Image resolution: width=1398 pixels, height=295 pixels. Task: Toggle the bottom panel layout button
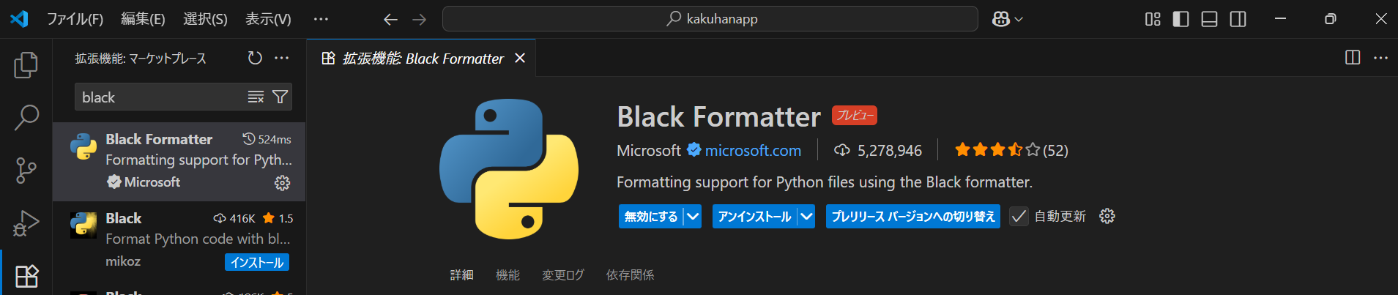coord(1209,19)
